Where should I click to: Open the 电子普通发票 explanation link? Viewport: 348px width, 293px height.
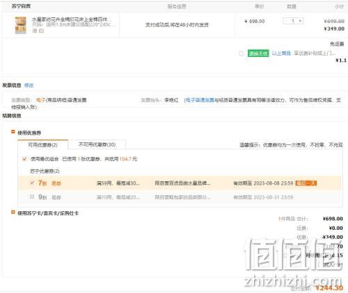point(200,100)
